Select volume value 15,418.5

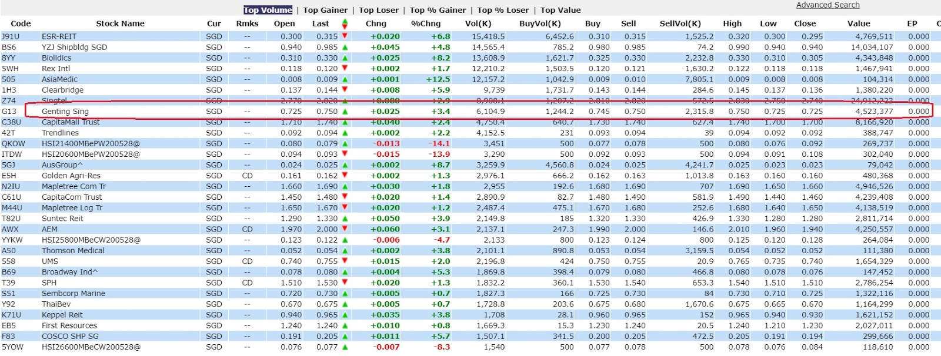488,36
